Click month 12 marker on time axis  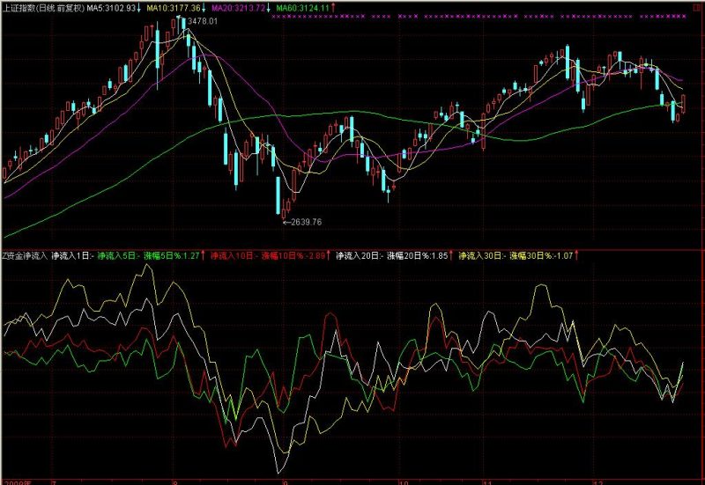coord(598,482)
